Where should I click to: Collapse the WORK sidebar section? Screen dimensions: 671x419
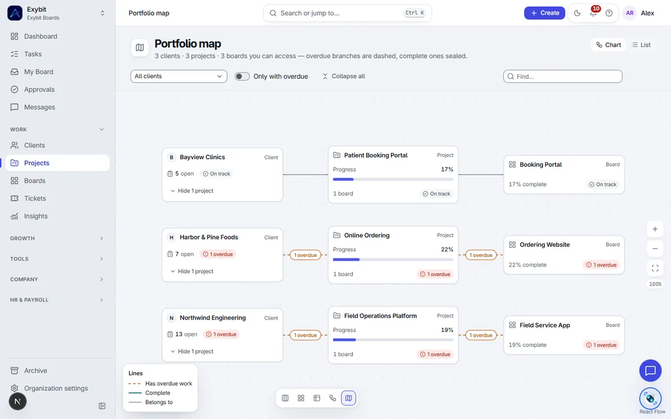tap(58, 130)
